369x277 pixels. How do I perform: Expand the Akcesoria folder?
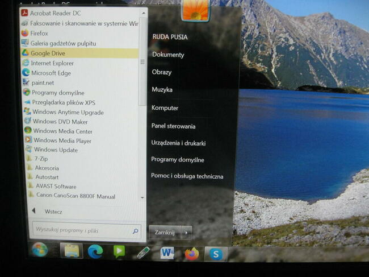[43, 168]
